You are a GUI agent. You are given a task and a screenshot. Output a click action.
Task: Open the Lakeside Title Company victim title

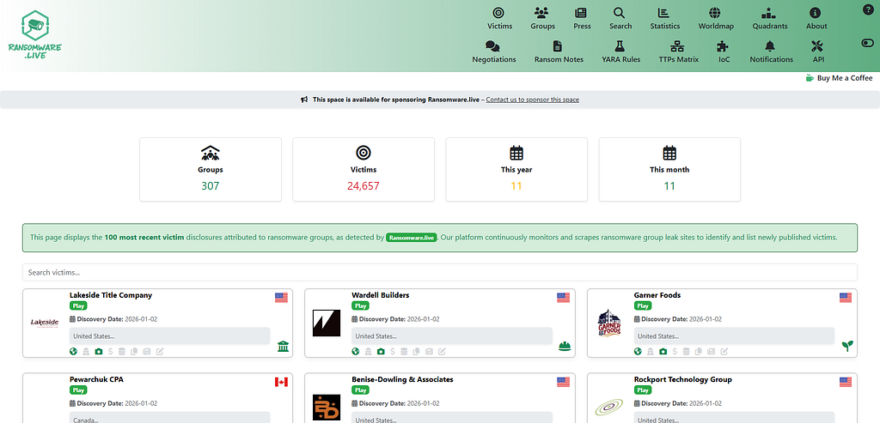coord(111,295)
